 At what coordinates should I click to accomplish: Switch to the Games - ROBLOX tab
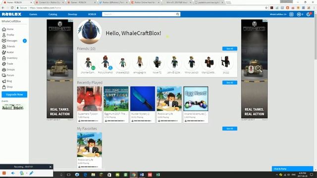pyautogui.click(x=81, y=2)
